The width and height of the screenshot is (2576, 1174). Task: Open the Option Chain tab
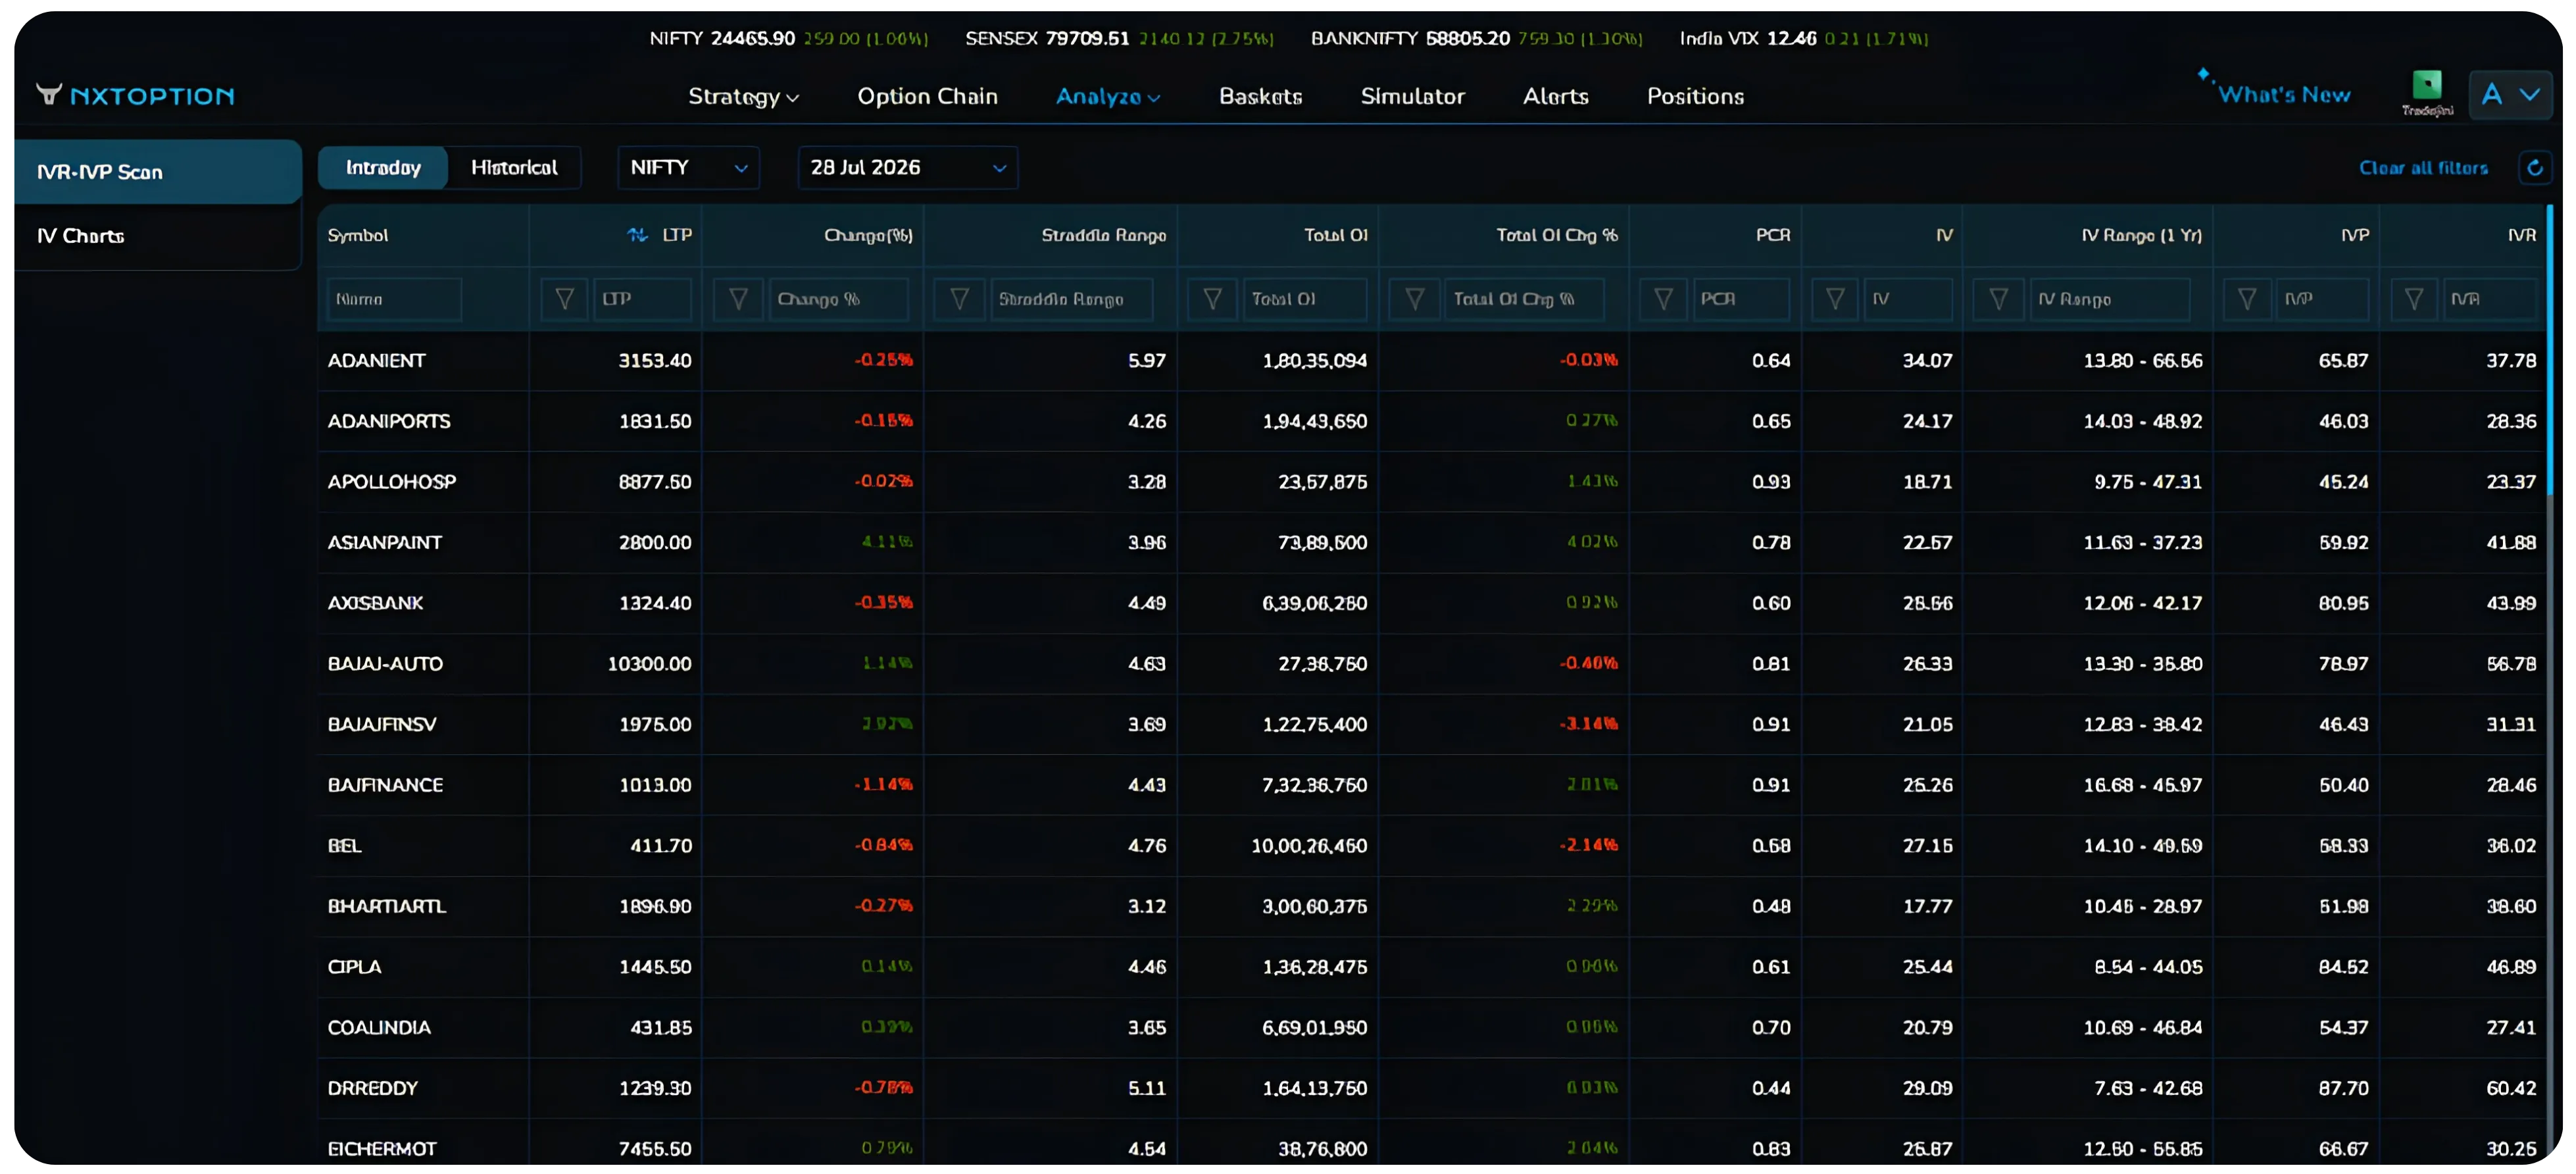pyautogui.click(x=927, y=97)
